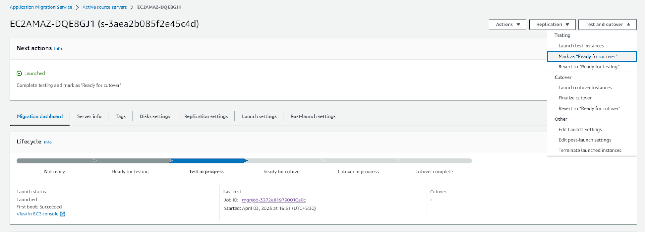The width and height of the screenshot is (645, 232).
Task: Open Post-launch settings tab
Action: 313,116
